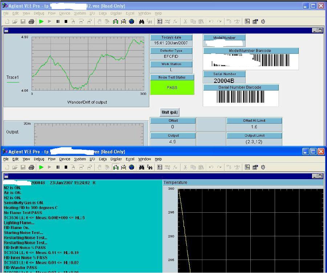The width and height of the screenshot is (327, 273).
Task: Click the Serial Number field showing 20004B
Action: pyautogui.click(x=224, y=80)
